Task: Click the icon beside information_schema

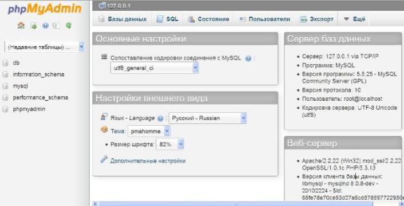Action: 5,74
